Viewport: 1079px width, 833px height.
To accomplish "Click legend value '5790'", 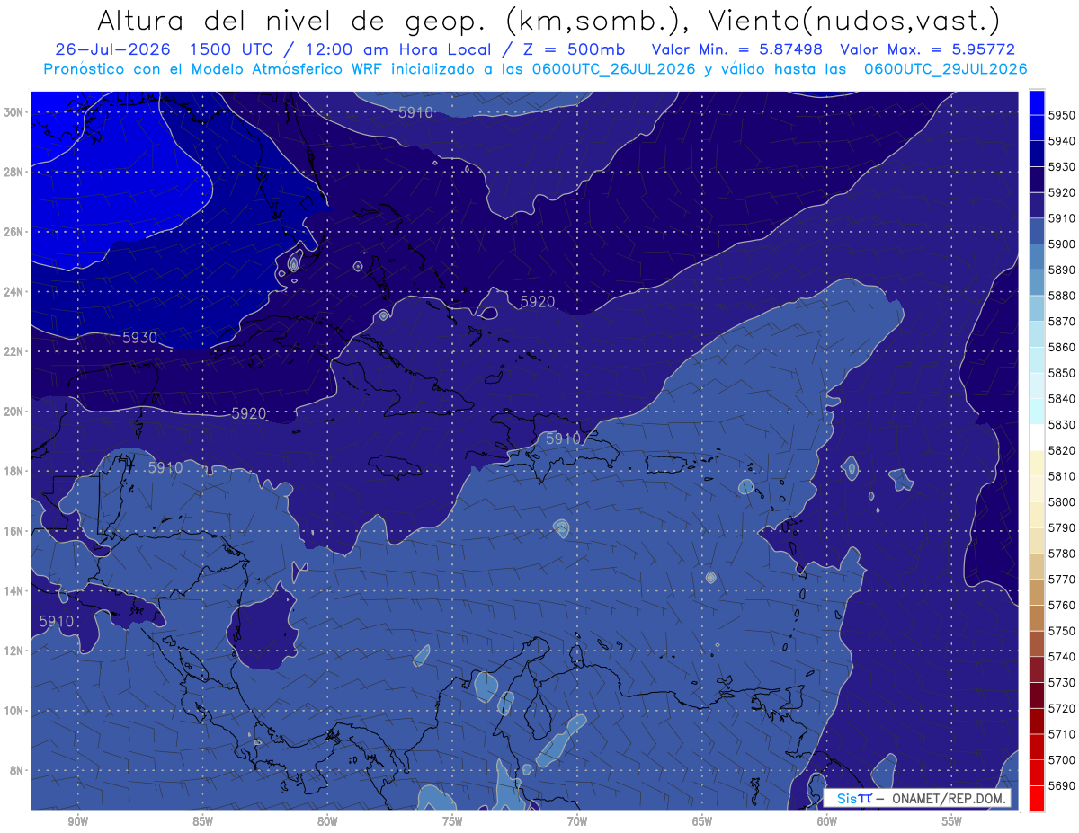I will (1061, 527).
